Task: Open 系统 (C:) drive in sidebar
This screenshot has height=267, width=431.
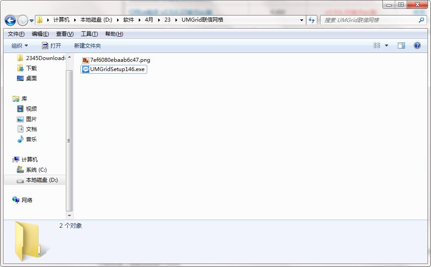Action: tap(36, 170)
